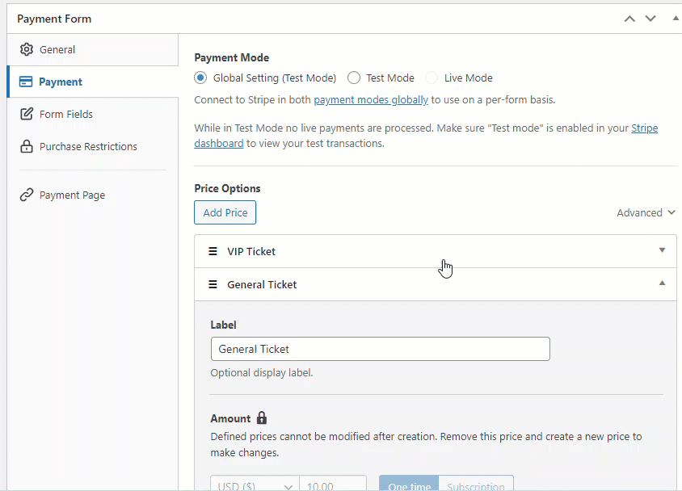This screenshot has width=682, height=491.
Task: Select the Payment card icon in sidebar
Action: click(x=27, y=82)
